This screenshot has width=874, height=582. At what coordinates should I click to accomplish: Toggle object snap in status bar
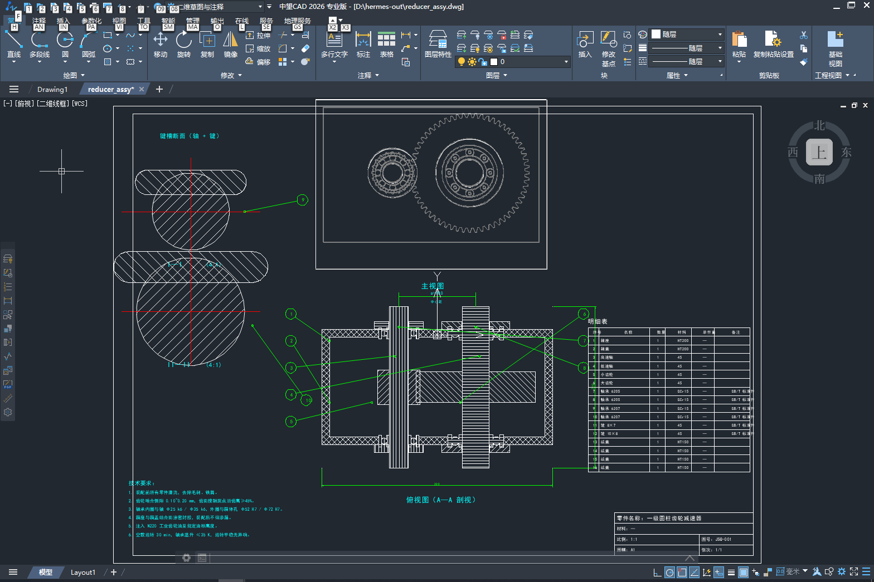click(682, 572)
